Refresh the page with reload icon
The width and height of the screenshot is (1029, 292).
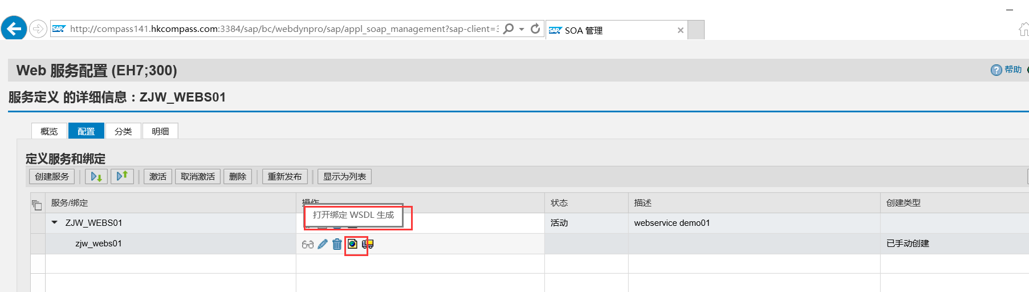(535, 29)
